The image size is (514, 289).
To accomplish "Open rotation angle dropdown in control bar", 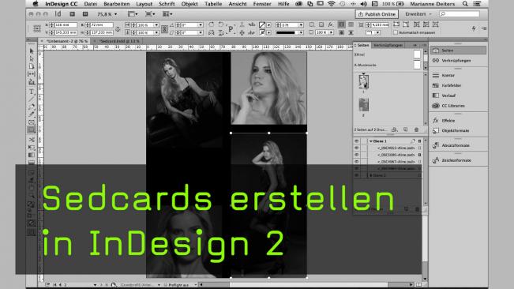I will [200, 25].
